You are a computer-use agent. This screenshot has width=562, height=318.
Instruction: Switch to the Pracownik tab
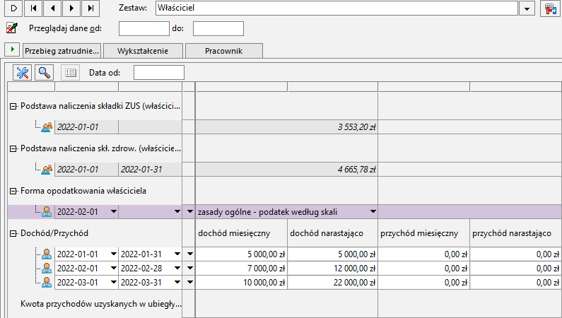(224, 51)
